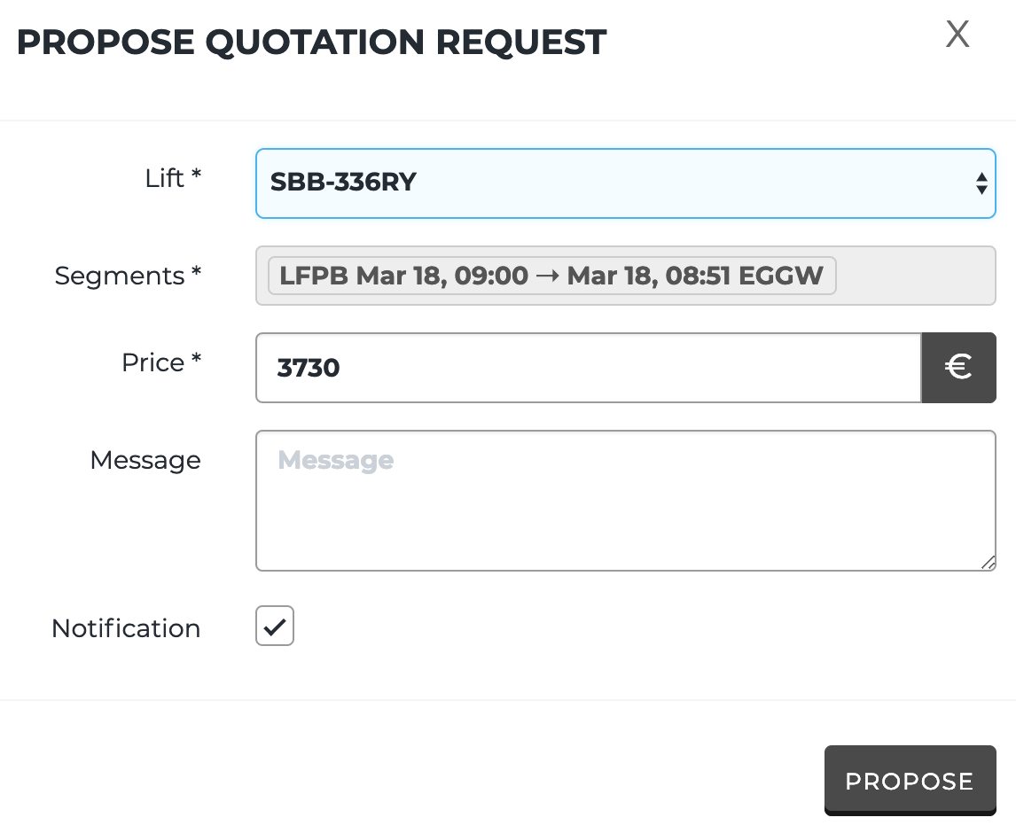This screenshot has height=833, width=1016.
Task: Open the Lift dropdown showing SBB-336RY
Action: pos(612,183)
